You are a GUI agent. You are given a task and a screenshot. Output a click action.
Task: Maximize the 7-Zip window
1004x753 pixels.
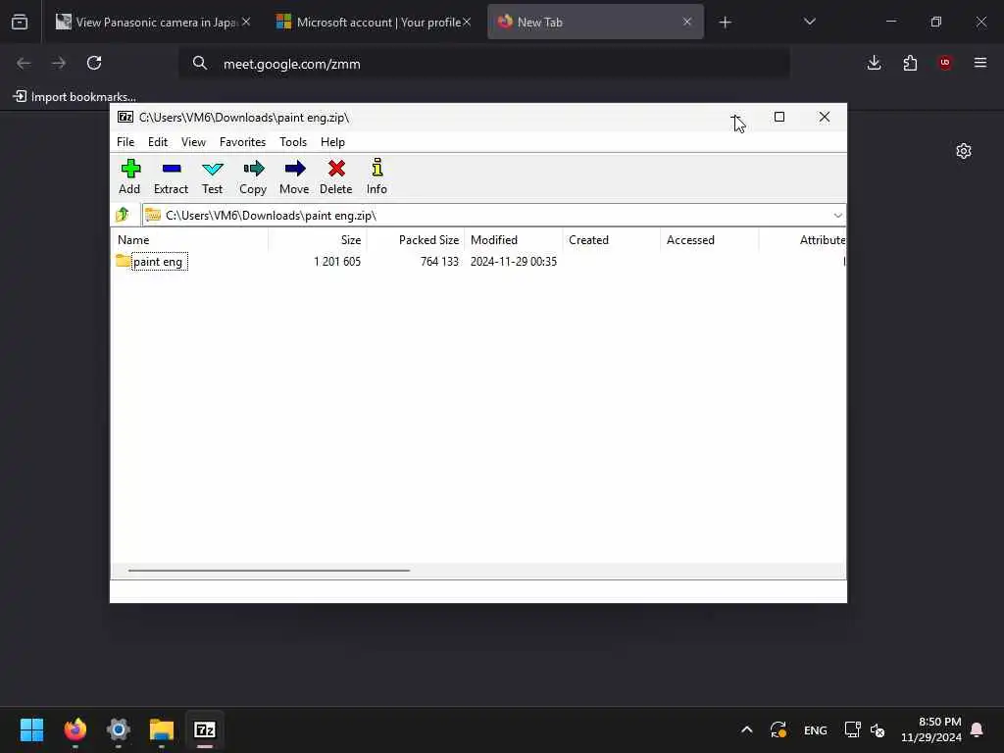click(x=779, y=117)
